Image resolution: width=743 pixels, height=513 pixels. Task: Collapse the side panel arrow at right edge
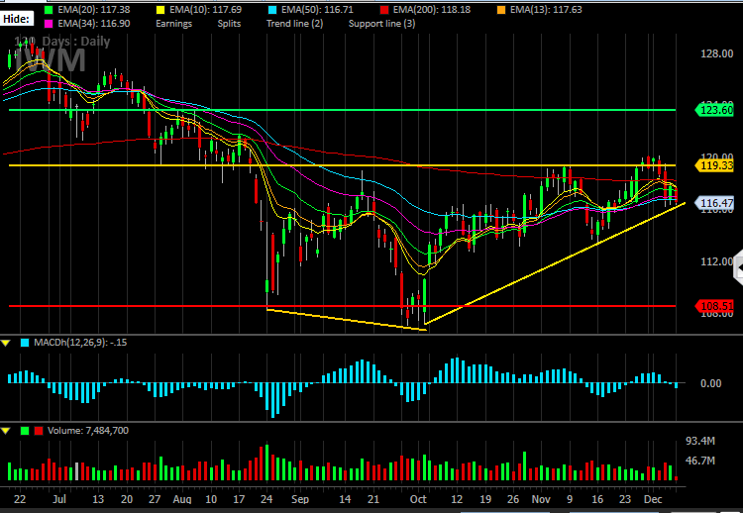738,268
